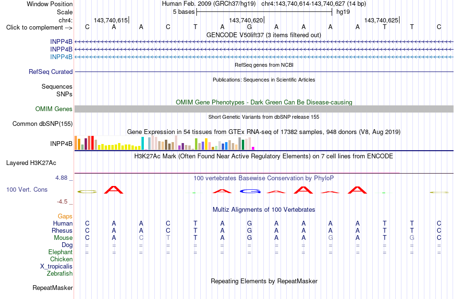
Task: Click '100 vertebrates Basewise Conservation by PhyloP' title
Action: (x=264, y=178)
